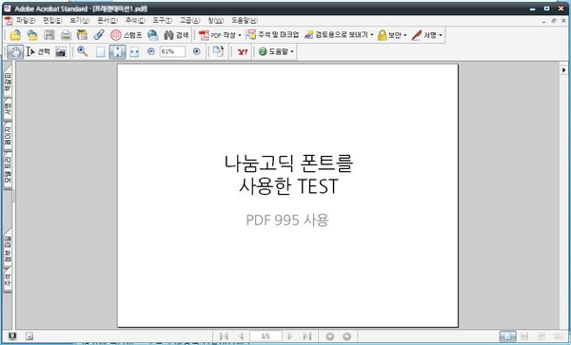Click the dark icon at the status bar's left end
The height and width of the screenshot is (345, 571).
click(12, 335)
